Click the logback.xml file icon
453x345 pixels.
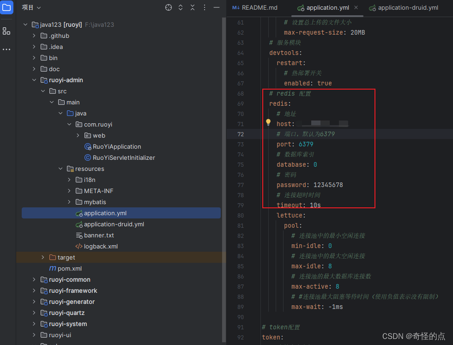79,247
